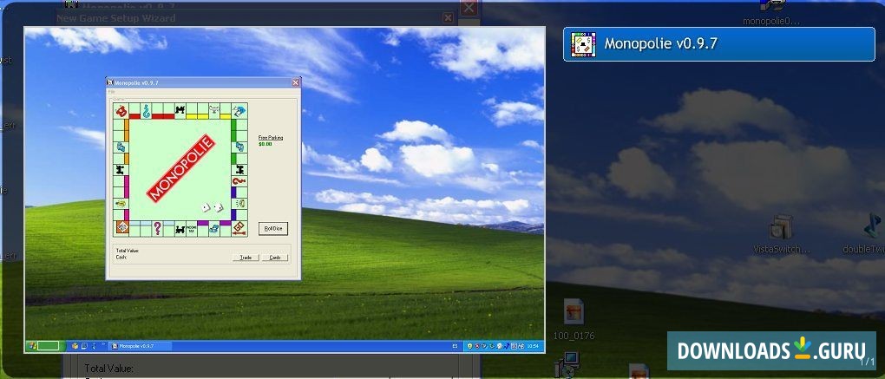Image resolution: width=885 pixels, height=379 pixels.
Task: Click the New Game Setup Wizard title text
Action: [115, 18]
